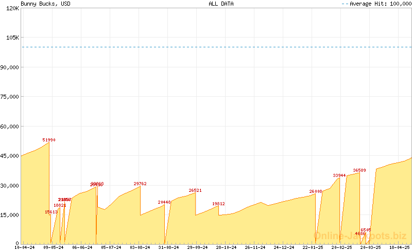Open the Online-Jackpots.biz watermark link

pos(360,236)
